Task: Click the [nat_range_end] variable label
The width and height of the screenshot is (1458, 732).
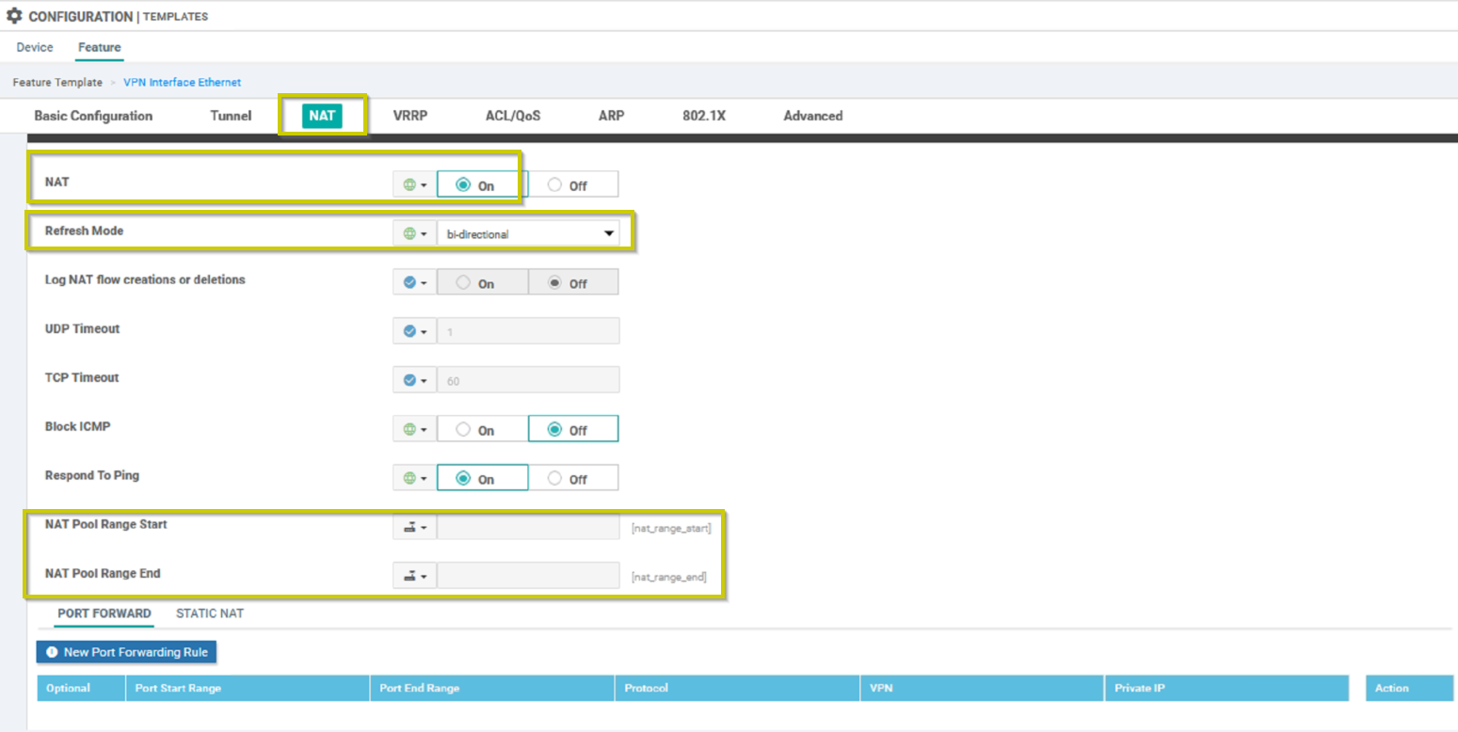Action: tap(668, 577)
